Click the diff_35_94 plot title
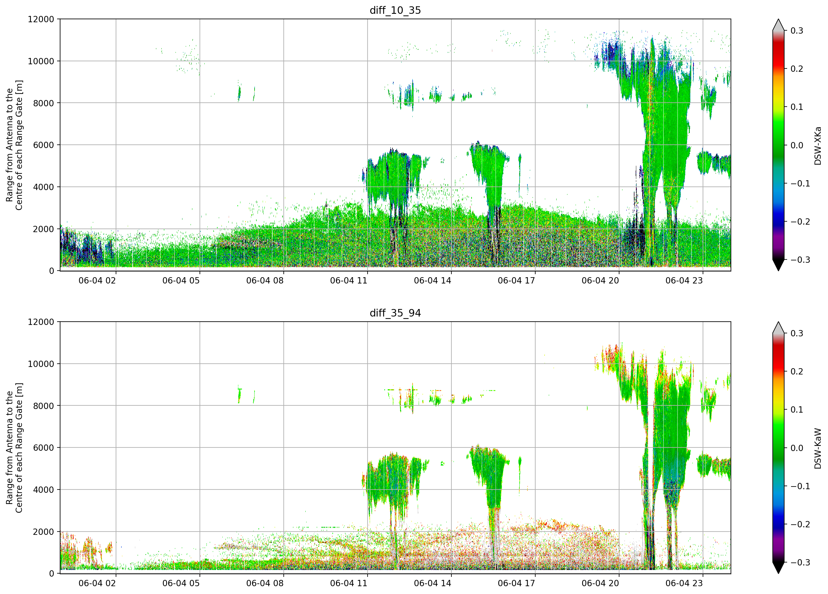 pyautogui.click(x=395, y=313)
